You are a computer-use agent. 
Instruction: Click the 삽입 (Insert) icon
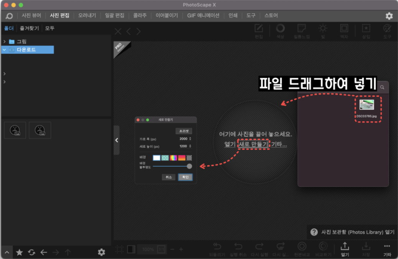tap(366, 31)
